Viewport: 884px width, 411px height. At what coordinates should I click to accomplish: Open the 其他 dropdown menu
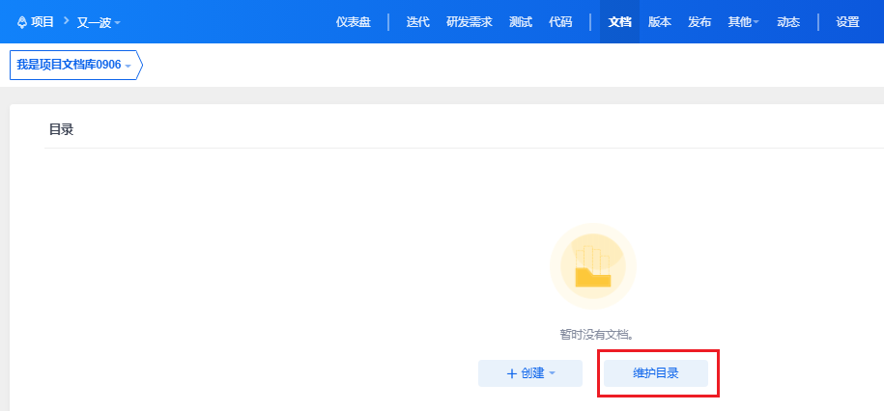tap(744, 22)
